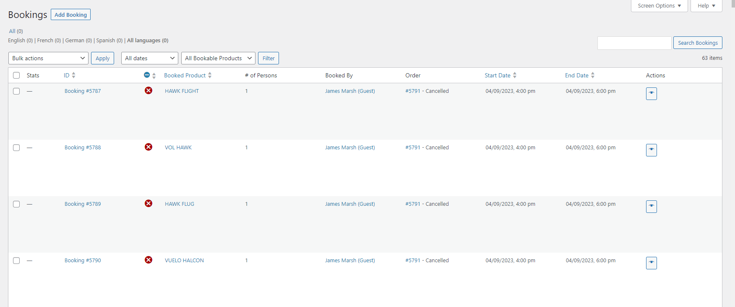Tick the checkbox for Booking #5789
Viewport: 735px width, 307px height.
[x=16, y=204]
